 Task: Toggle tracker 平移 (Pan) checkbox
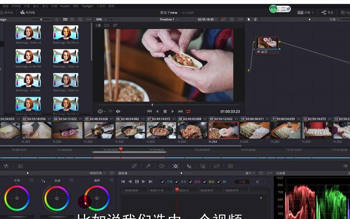click(162, 182)
